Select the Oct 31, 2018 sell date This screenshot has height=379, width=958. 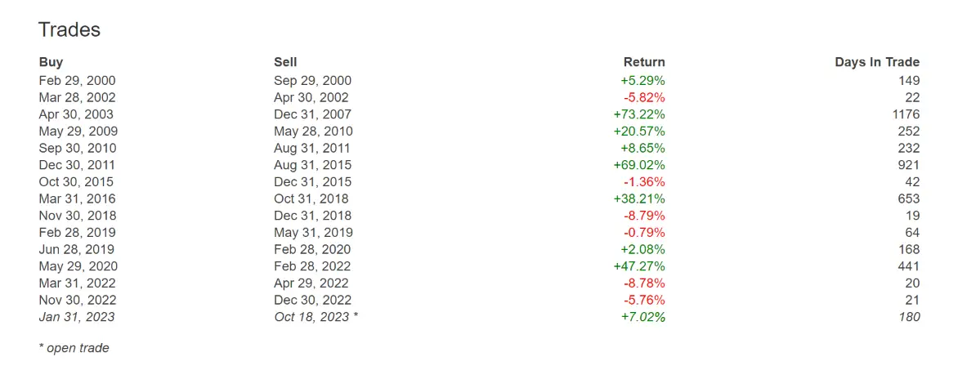[x=311, y=198]
